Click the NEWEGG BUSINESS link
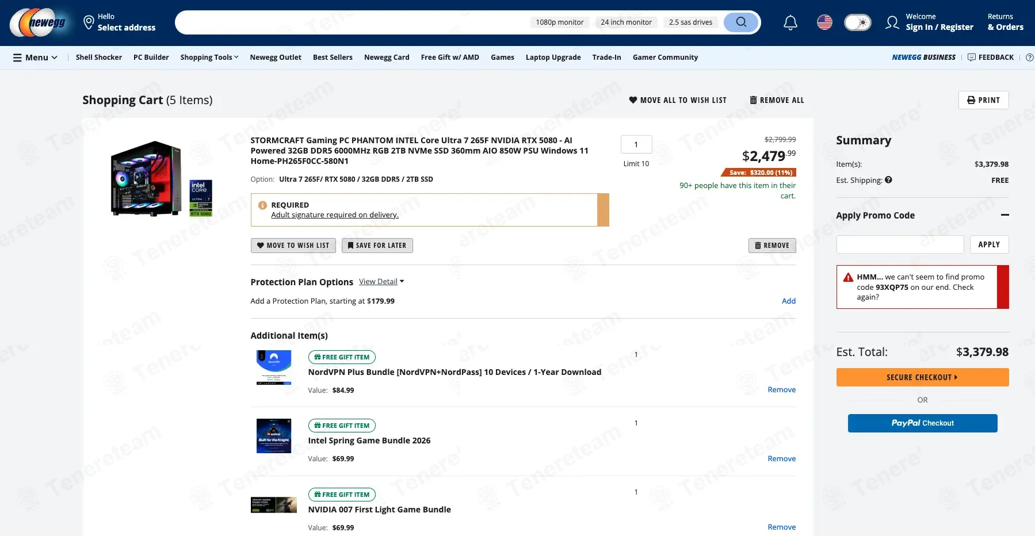The width and height of the screenshot is (1035, 536). pos(923,58)
